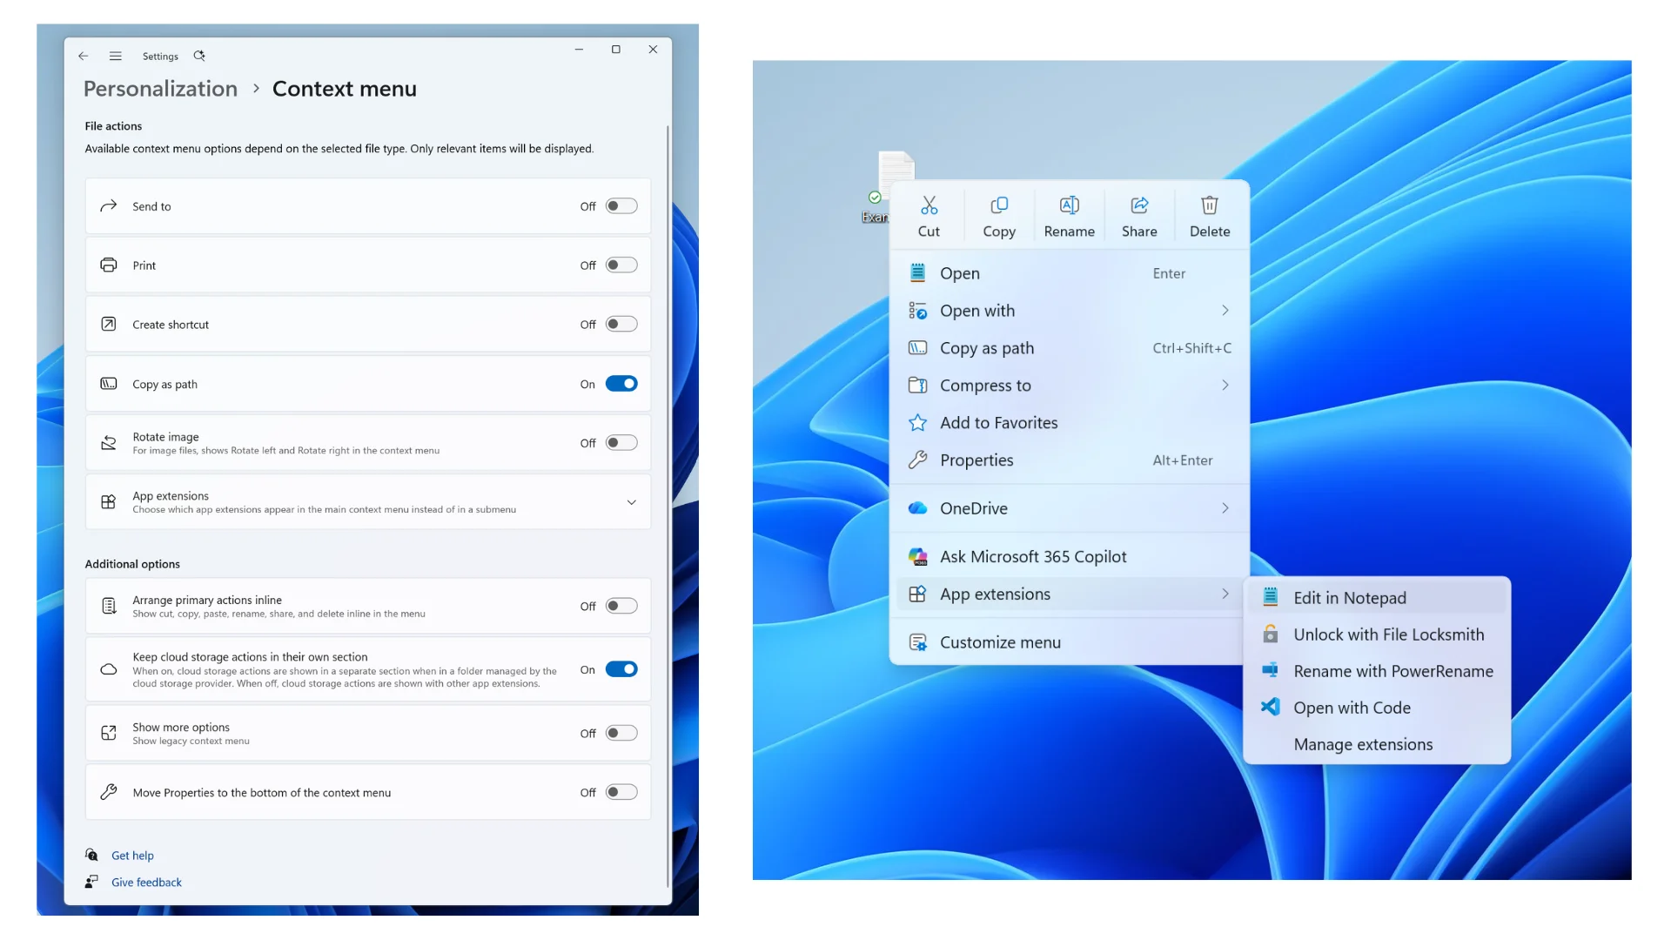Click the App extensions icon in Settings
Screen dimensions: 1671x940
[x=109, y=502]
